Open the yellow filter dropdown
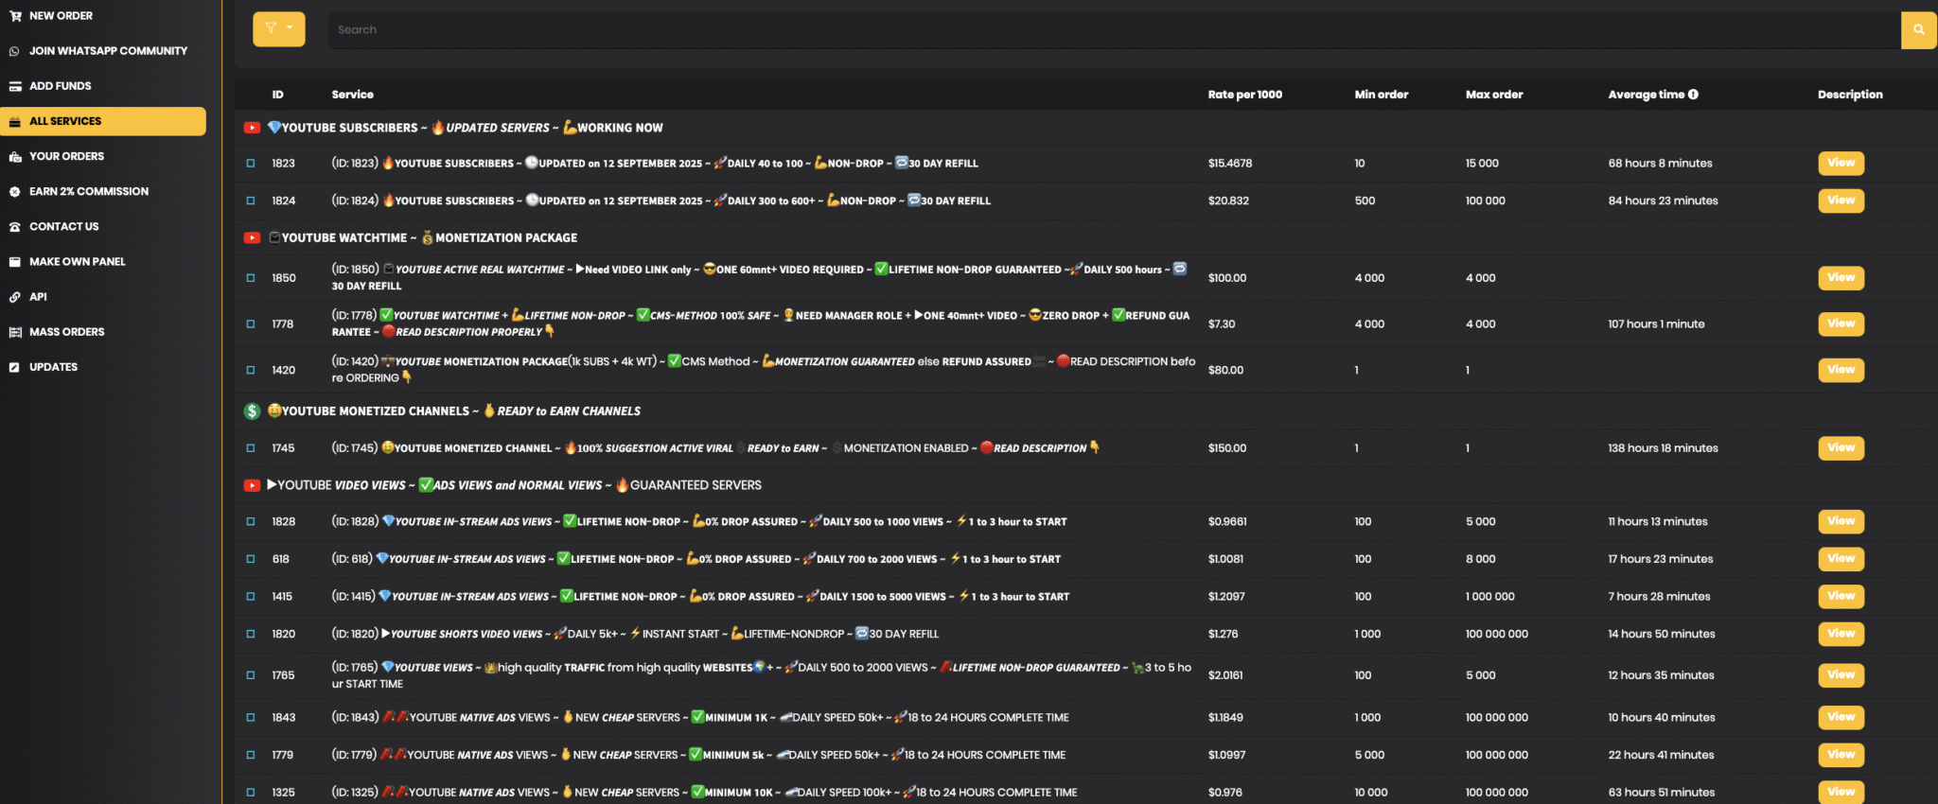 click(278, 29)
